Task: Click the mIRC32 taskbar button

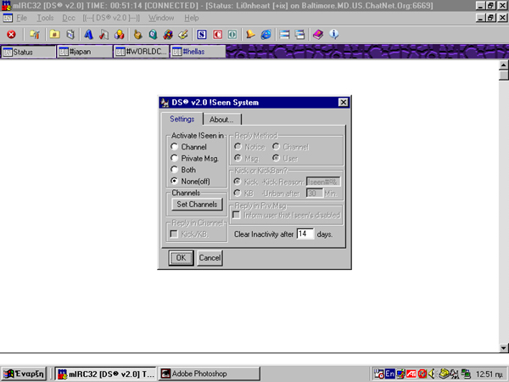Action: pos(105,374)
